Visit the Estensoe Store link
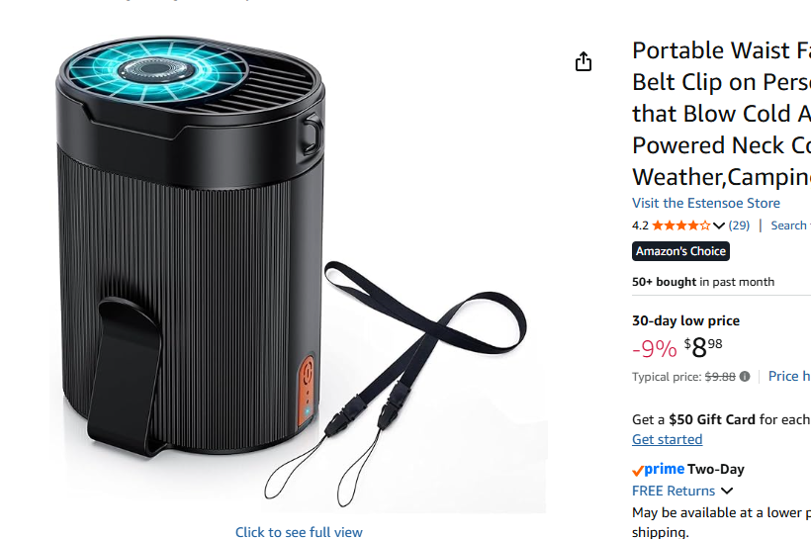This screenshot has height=539, width=811. [705, 203]
